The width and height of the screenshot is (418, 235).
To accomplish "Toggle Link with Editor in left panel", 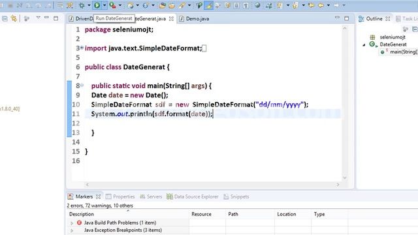I will [x=14, y=18].
